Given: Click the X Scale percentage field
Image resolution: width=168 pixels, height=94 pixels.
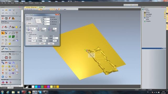Looking at the screenshot, I should [34, 41].
